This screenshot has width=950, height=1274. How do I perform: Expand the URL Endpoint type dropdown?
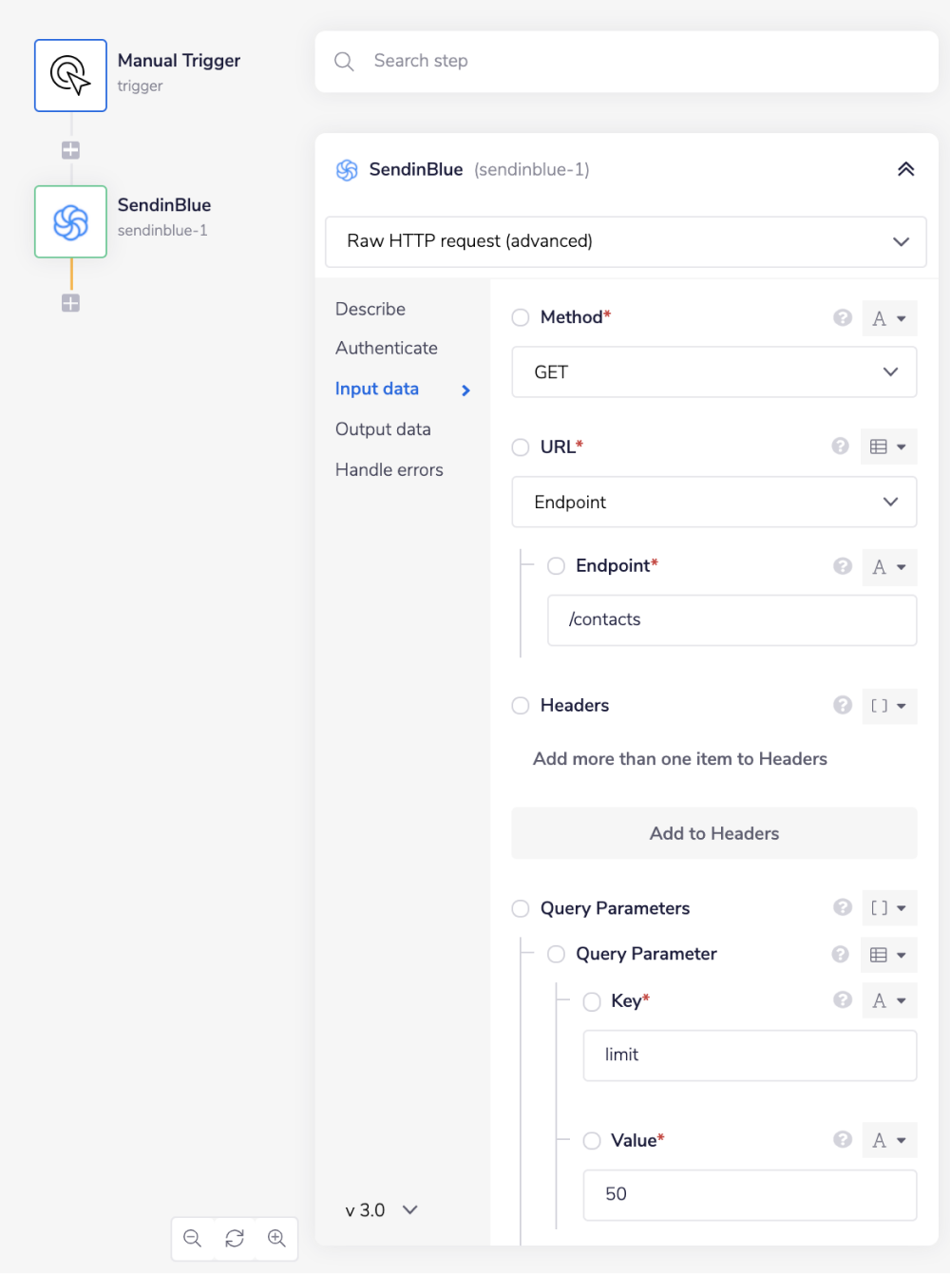[713, 502]
